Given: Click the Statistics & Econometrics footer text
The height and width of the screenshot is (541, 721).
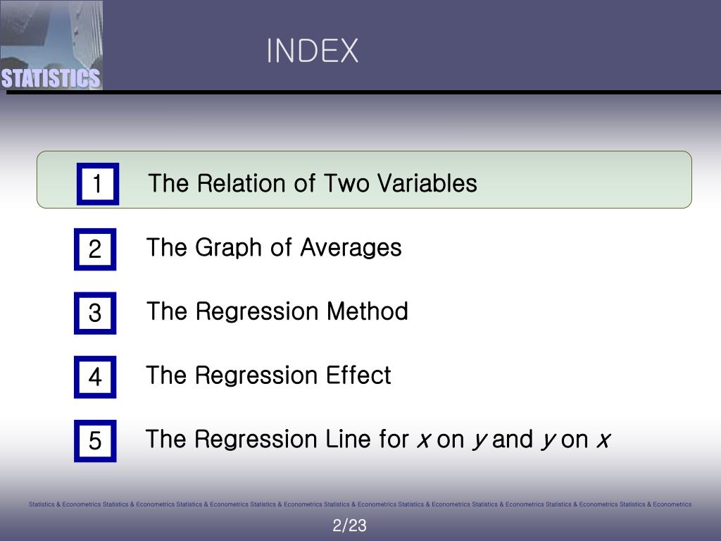Looking at the screenshot, I should 360,504.
